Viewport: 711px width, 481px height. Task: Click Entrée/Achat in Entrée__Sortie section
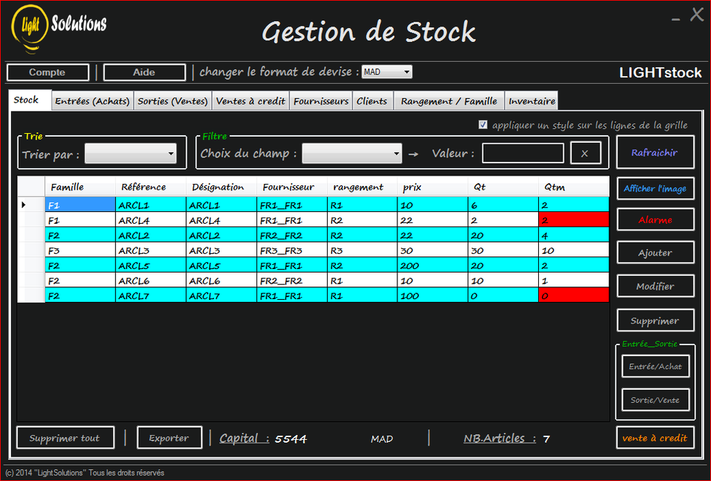click(x=655, y=366)
